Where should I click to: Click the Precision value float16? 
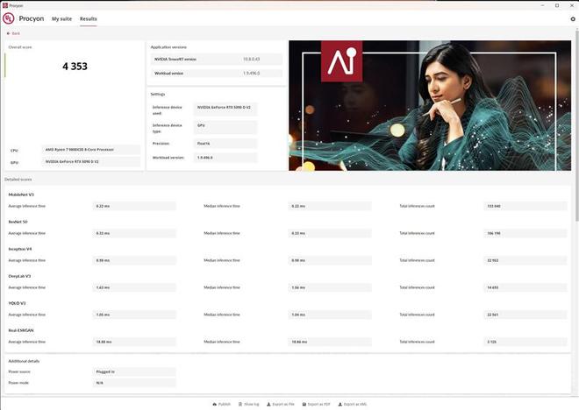pyautogui.click(x=225, y=143)
